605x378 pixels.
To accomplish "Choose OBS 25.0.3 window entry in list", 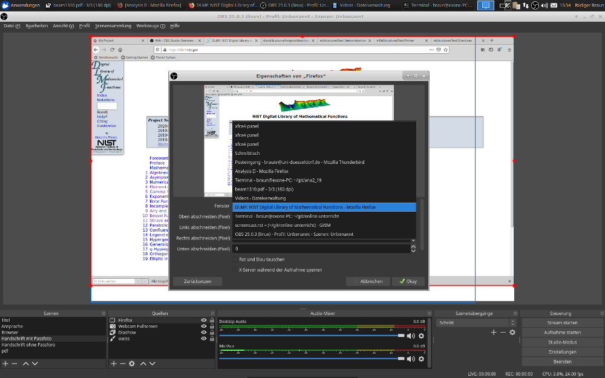I will click(324, 234).
